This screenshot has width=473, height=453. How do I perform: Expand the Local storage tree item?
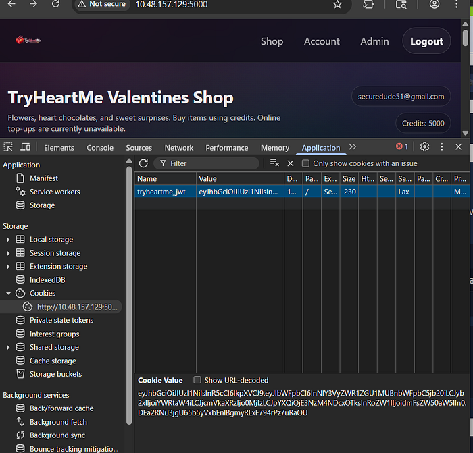8,240
